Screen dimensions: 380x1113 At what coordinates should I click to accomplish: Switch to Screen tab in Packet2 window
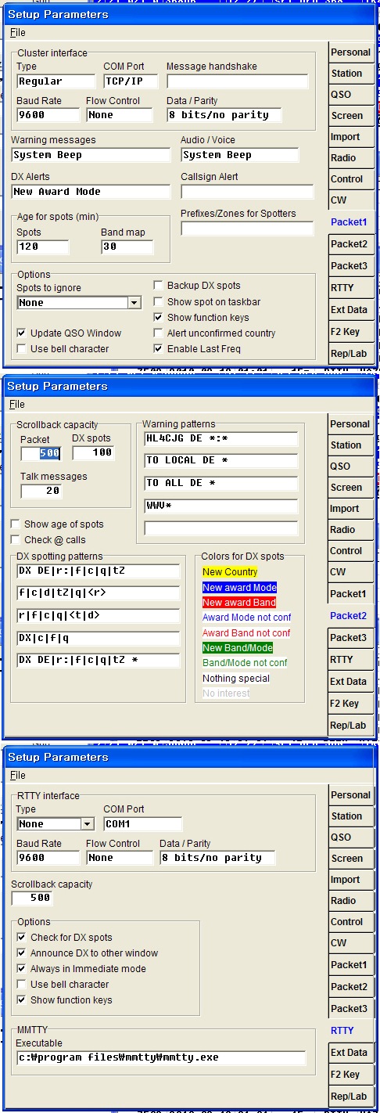click(350, 488)
